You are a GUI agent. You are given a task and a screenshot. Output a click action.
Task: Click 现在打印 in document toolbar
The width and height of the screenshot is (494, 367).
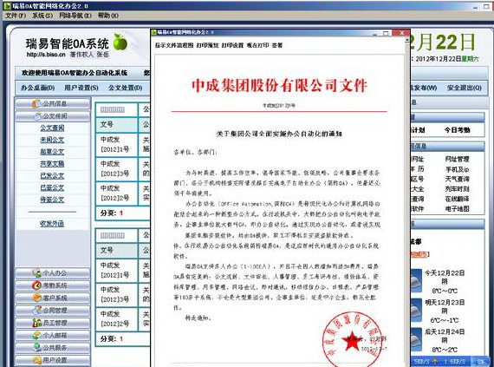[x=257, y=45]
